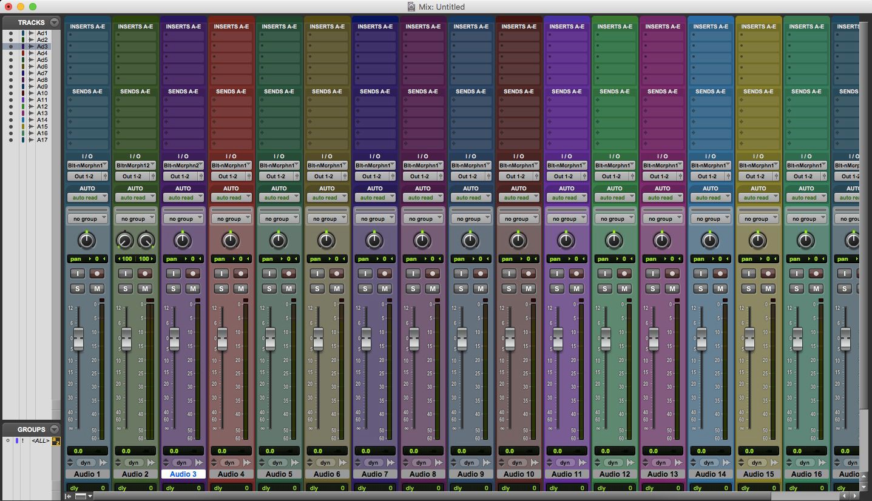Click the audio track type icon beside Ad1 in Tracks list
This screenshot has height=501, width=872.
tap(31, 33)
